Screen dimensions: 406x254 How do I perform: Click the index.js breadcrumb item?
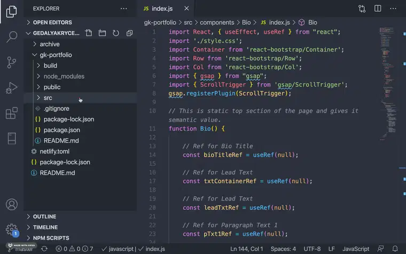click(276, 22)
